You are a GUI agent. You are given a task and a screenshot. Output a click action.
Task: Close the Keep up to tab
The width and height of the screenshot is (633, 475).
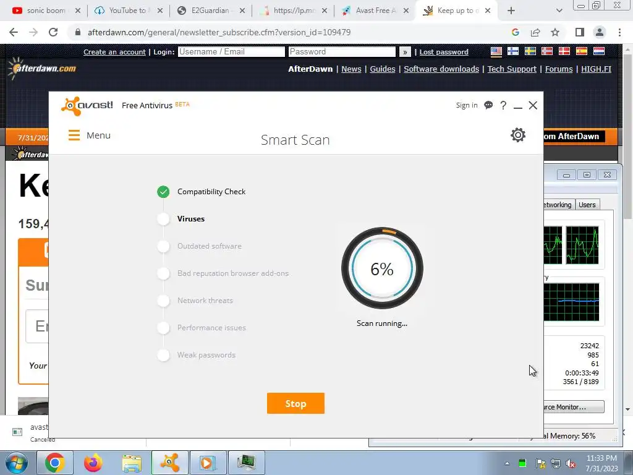(x=488, y=11)
